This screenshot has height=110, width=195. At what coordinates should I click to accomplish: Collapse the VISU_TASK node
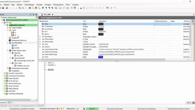pos(10,63)
